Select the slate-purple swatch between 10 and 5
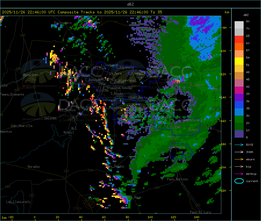Viewport: 261px width, 221px height. coord(239,134)
